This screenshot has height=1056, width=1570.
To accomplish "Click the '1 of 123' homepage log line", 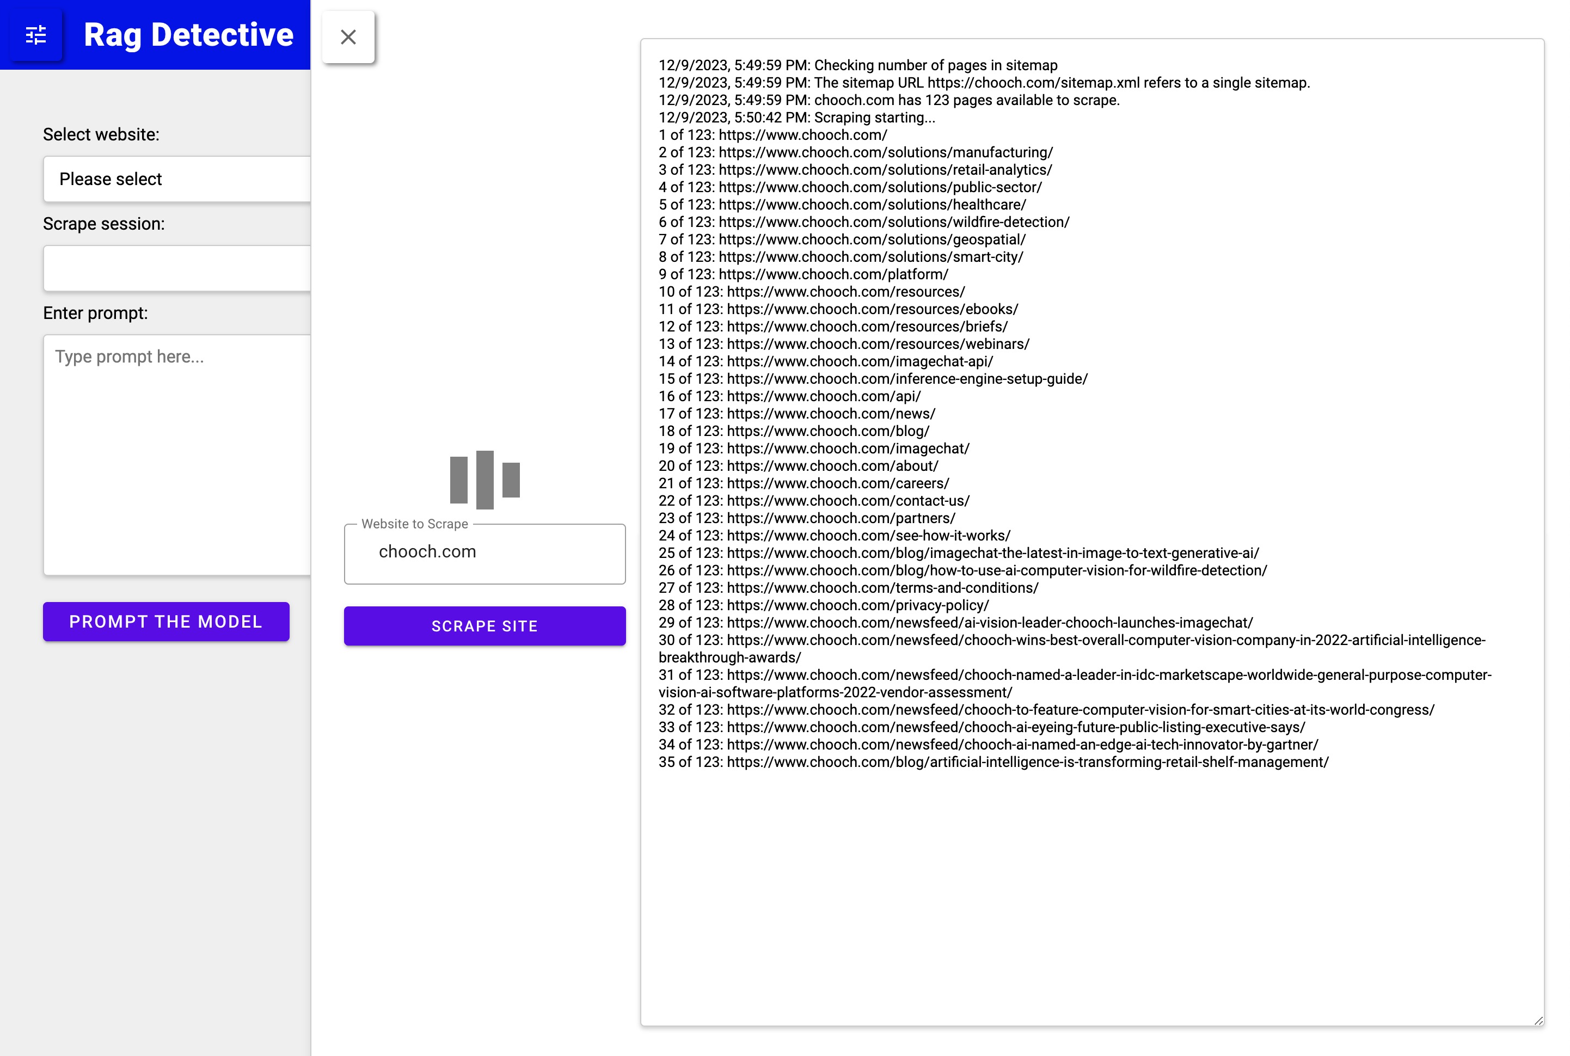I will pos(772,134).
